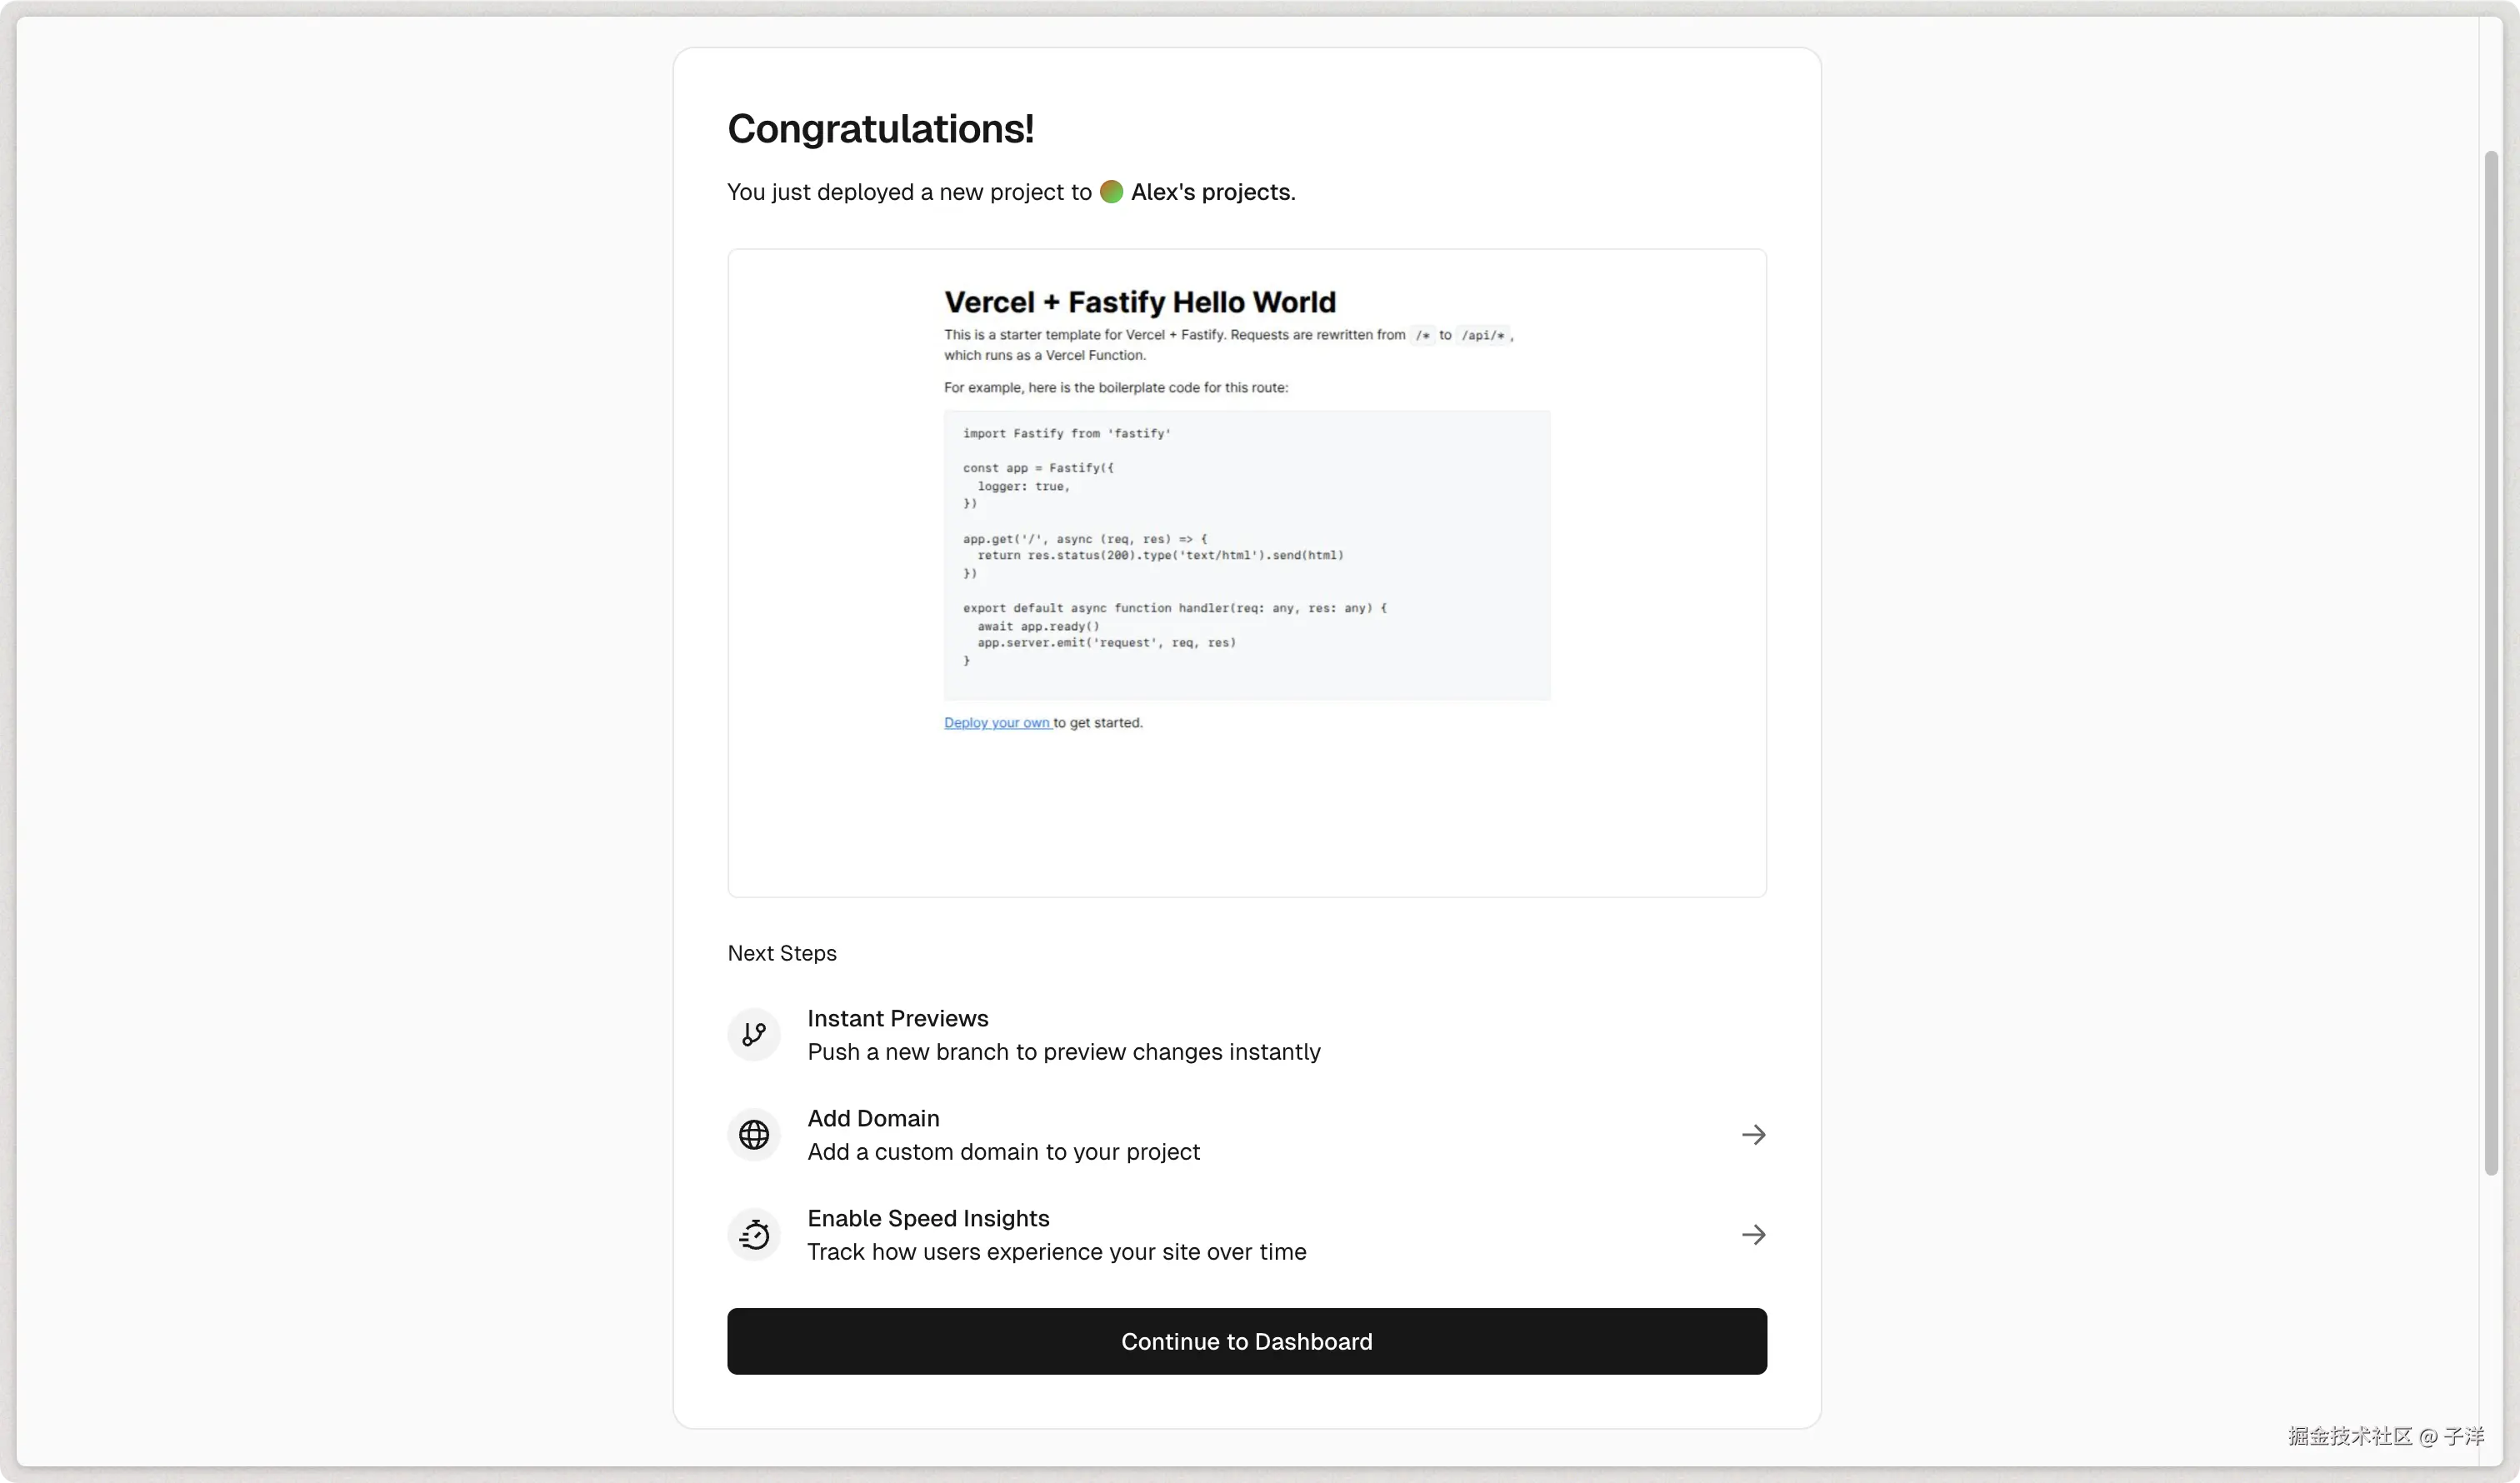Click the Instant Previews title
2520x1483 pixels.
pos(897,1018)
